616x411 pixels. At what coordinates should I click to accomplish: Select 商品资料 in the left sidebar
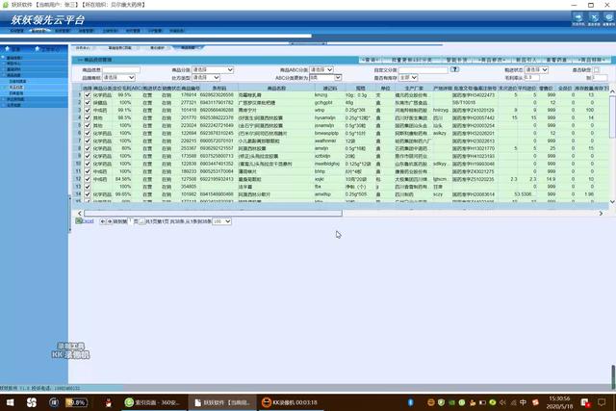(x=16, y=87)
